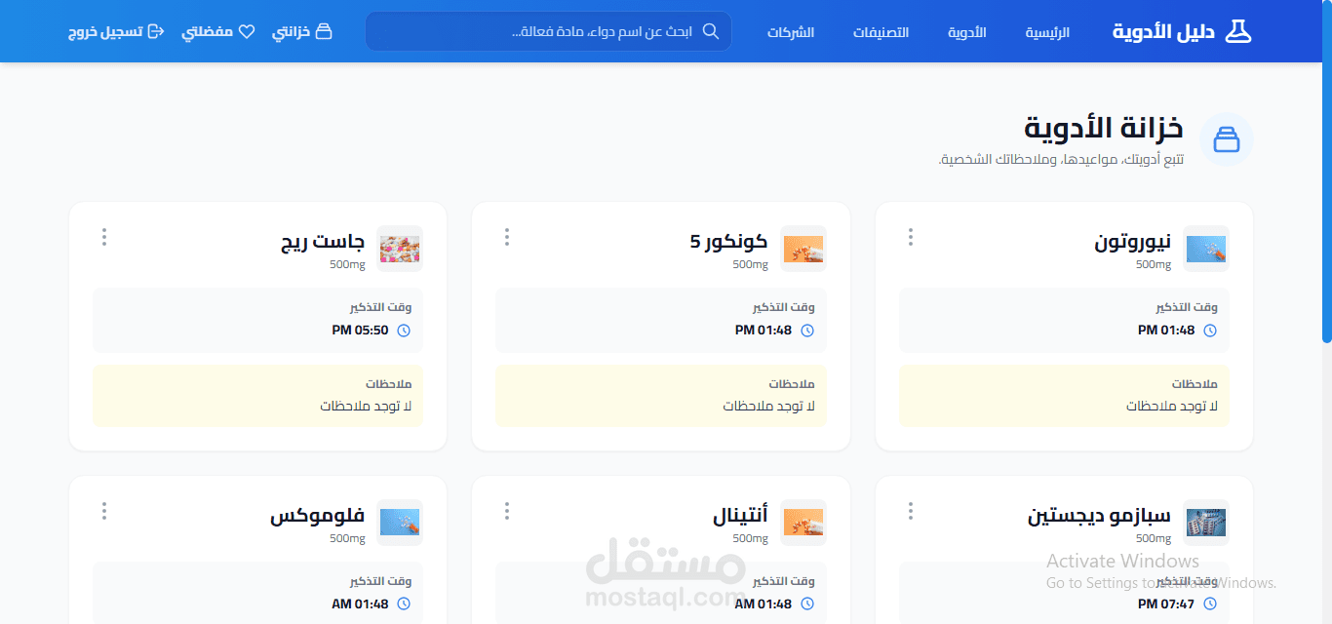Open three-dot menu on سبازمو ديجستين card
Screen dimensions: 1332x624
pyautogui.click(x=910, y=511)
